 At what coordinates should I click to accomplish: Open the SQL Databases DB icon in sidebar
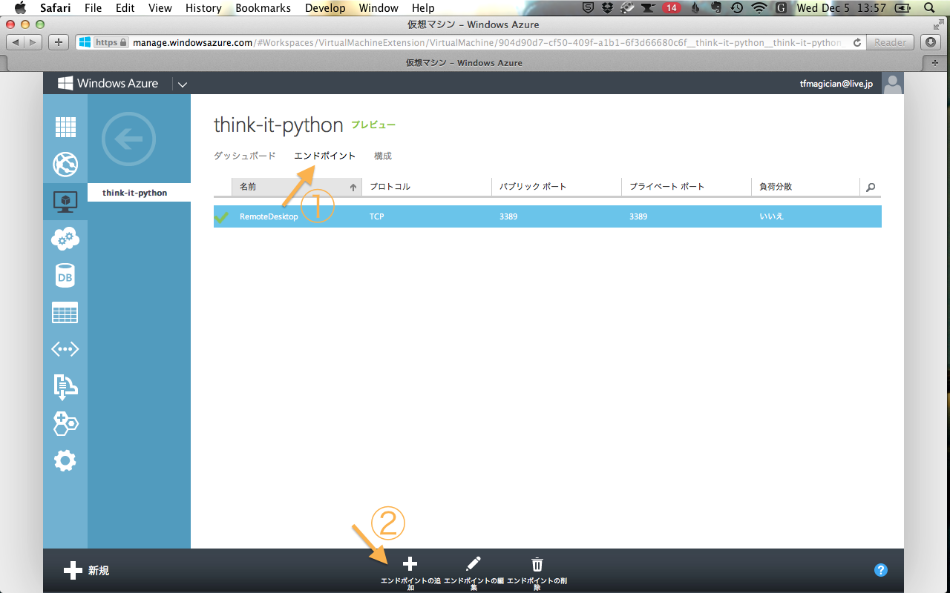[65, 276]
